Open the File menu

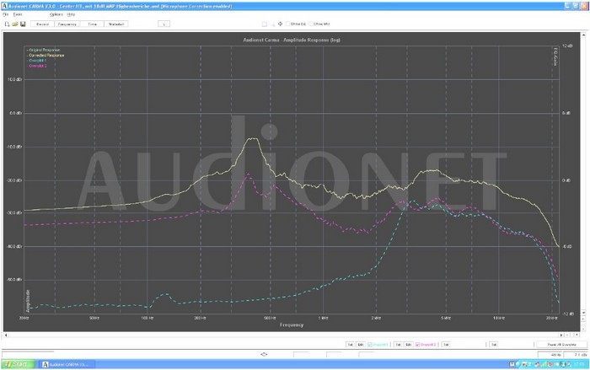(5, 14)
